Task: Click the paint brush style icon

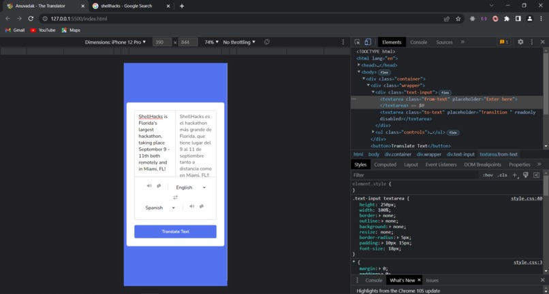Action: click(x=526, y=175)
